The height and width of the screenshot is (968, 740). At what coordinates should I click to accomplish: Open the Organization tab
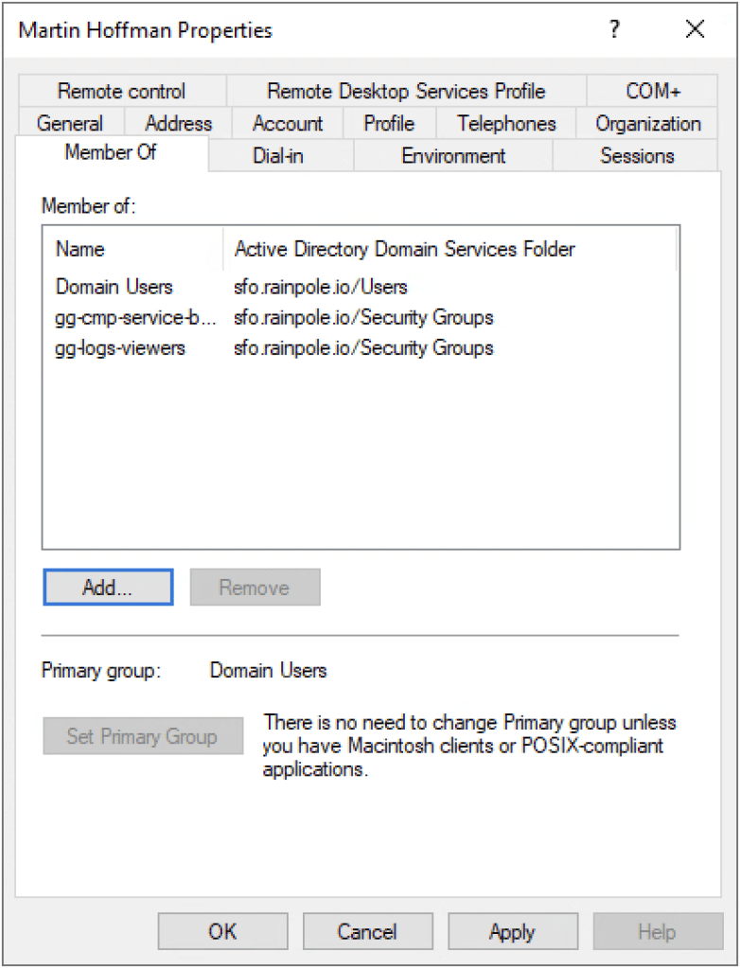click(648, 124)
